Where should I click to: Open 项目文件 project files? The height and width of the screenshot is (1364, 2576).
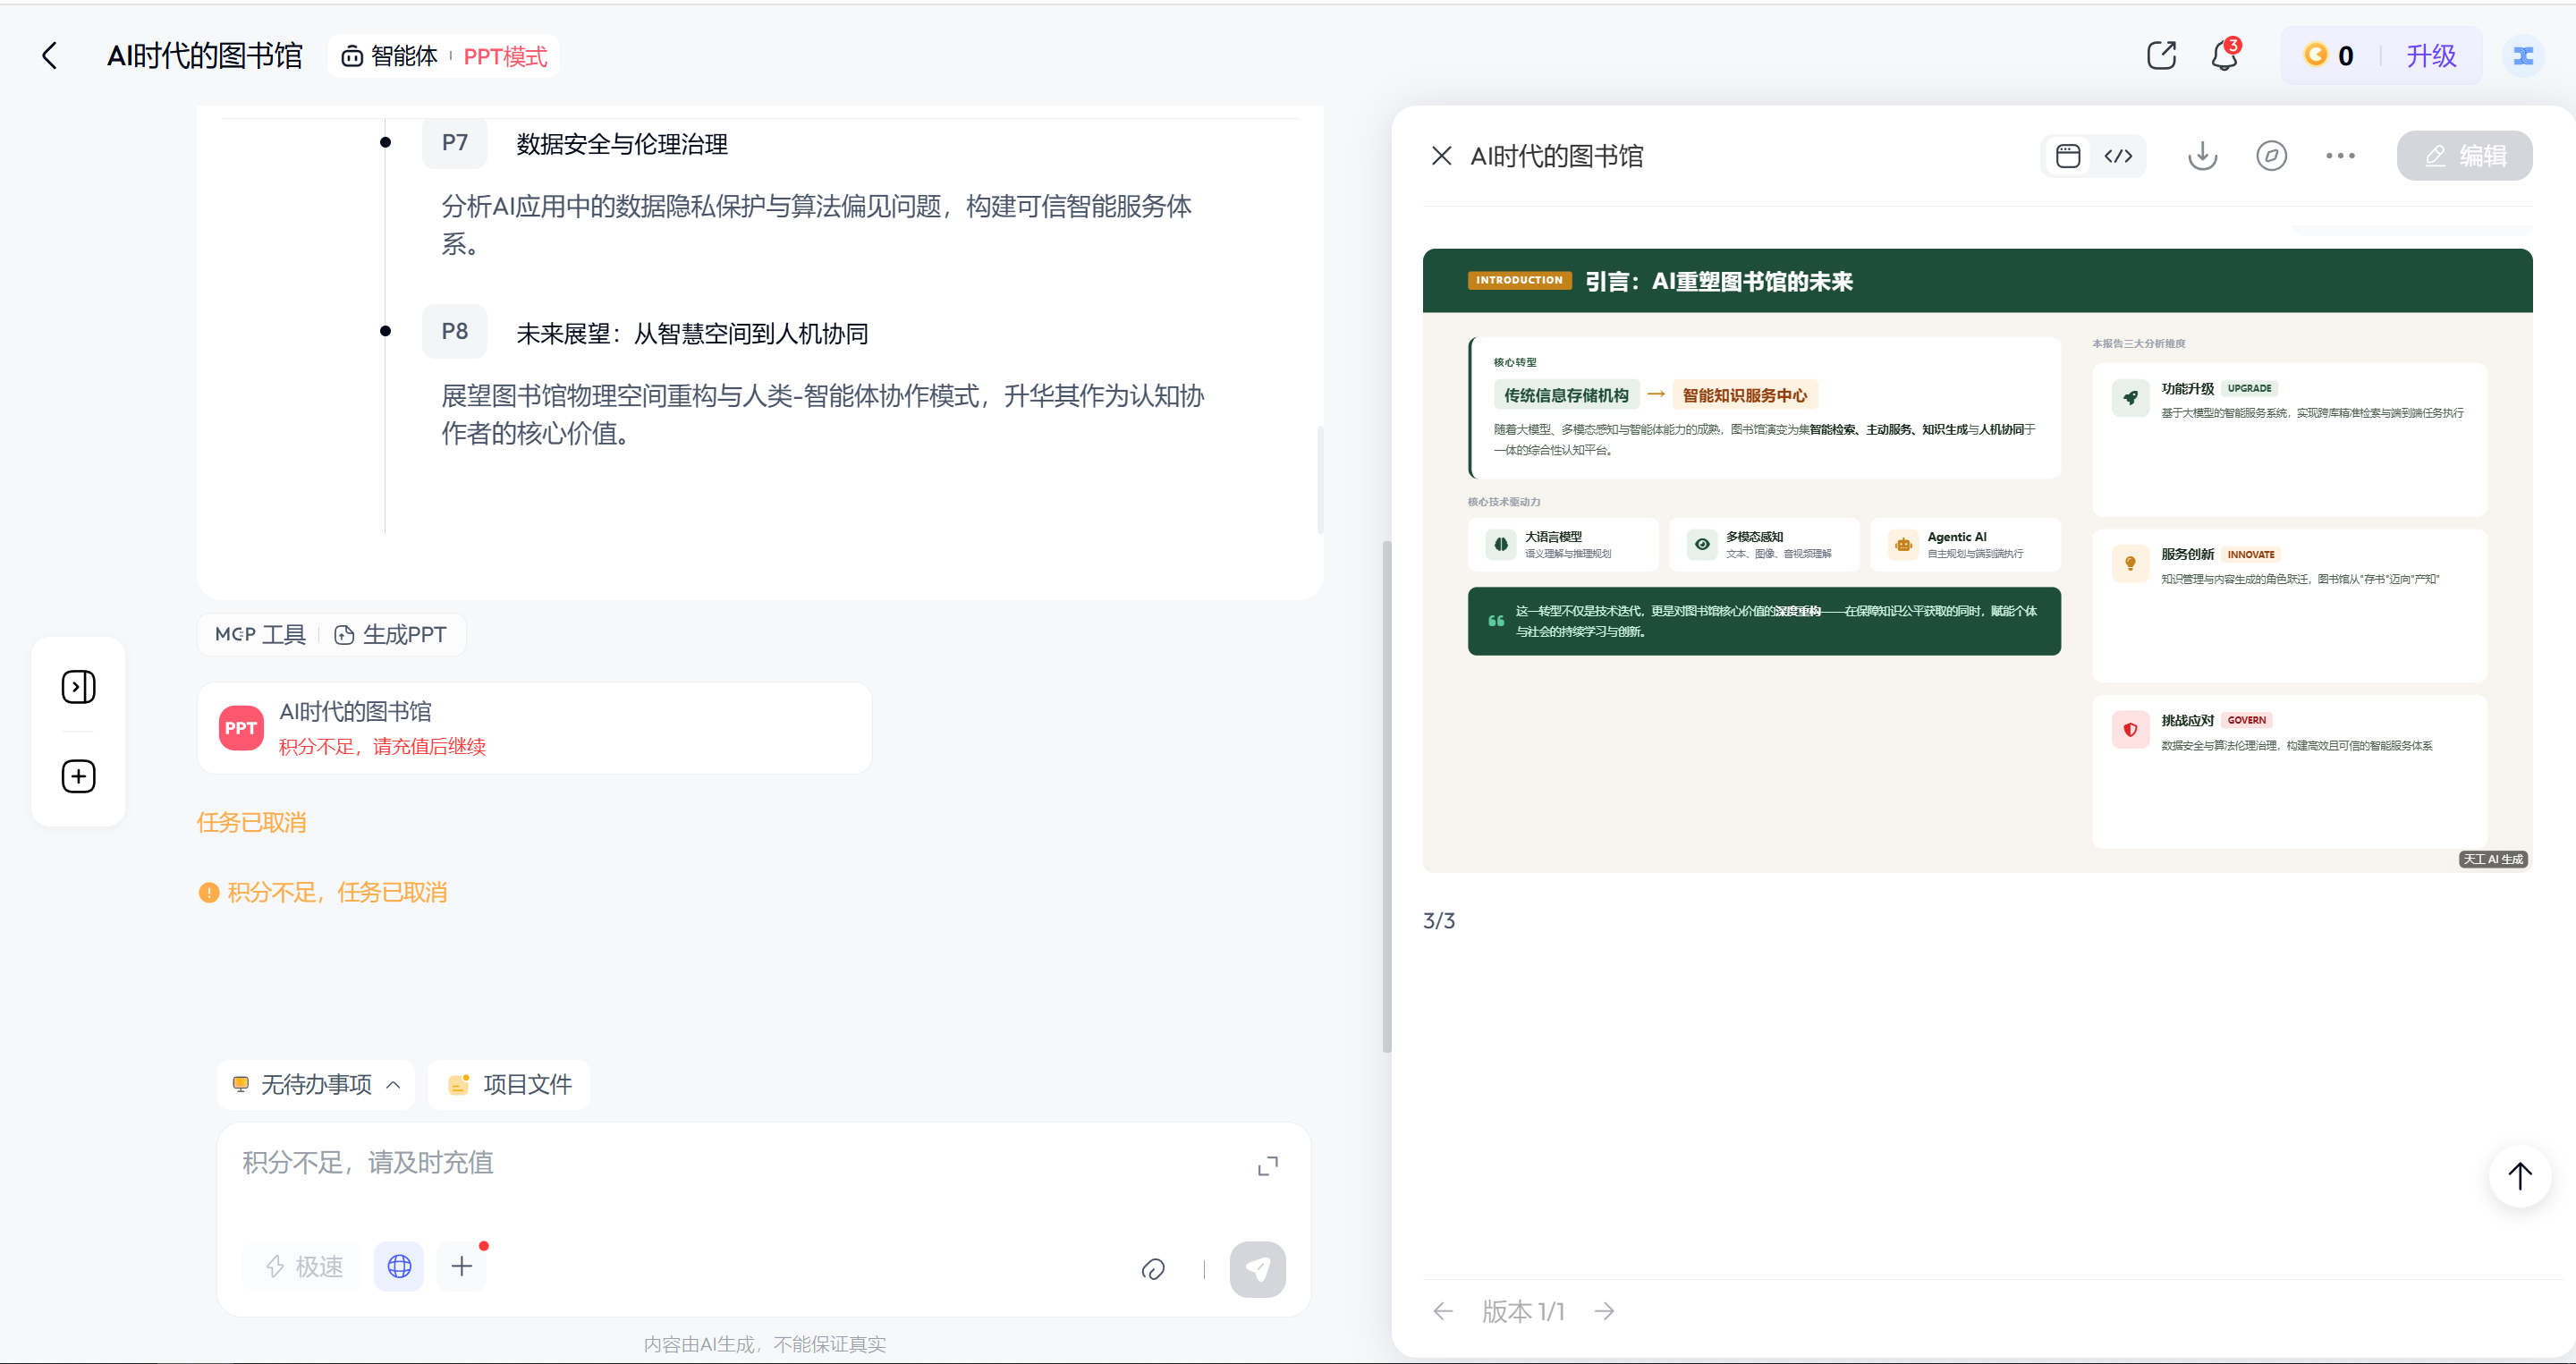pyautogui.click(x=509, y=1085)
